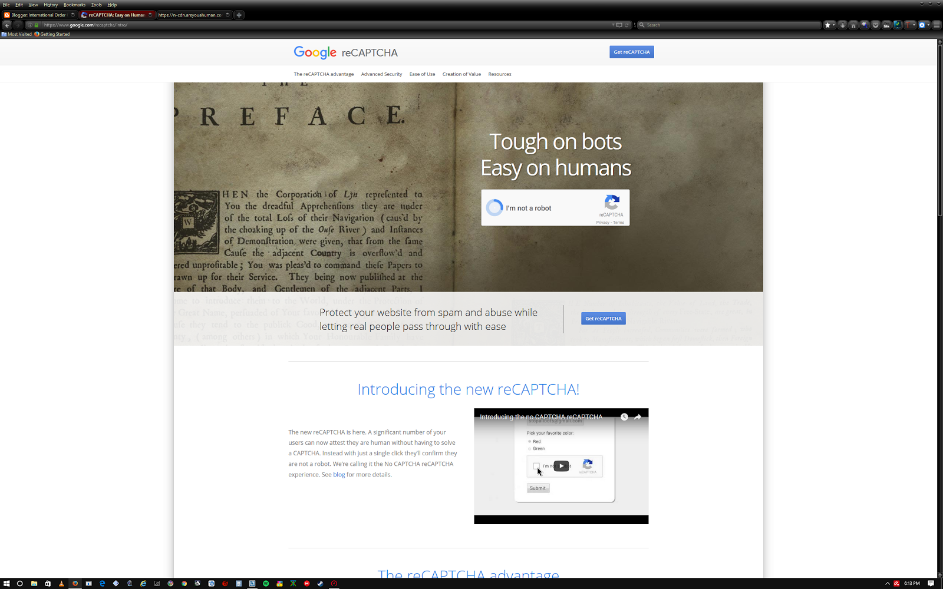The height and width of the screenshot is (589, 943).
Task: Go to Resources section link
Action: 500,74
